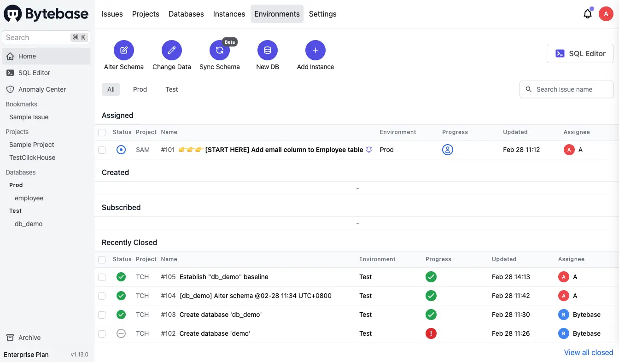Open the Sample Issue bookmark
The image size is (619, 362).
point(29,117)
